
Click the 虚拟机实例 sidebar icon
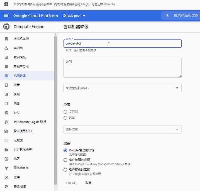(6, 39)
